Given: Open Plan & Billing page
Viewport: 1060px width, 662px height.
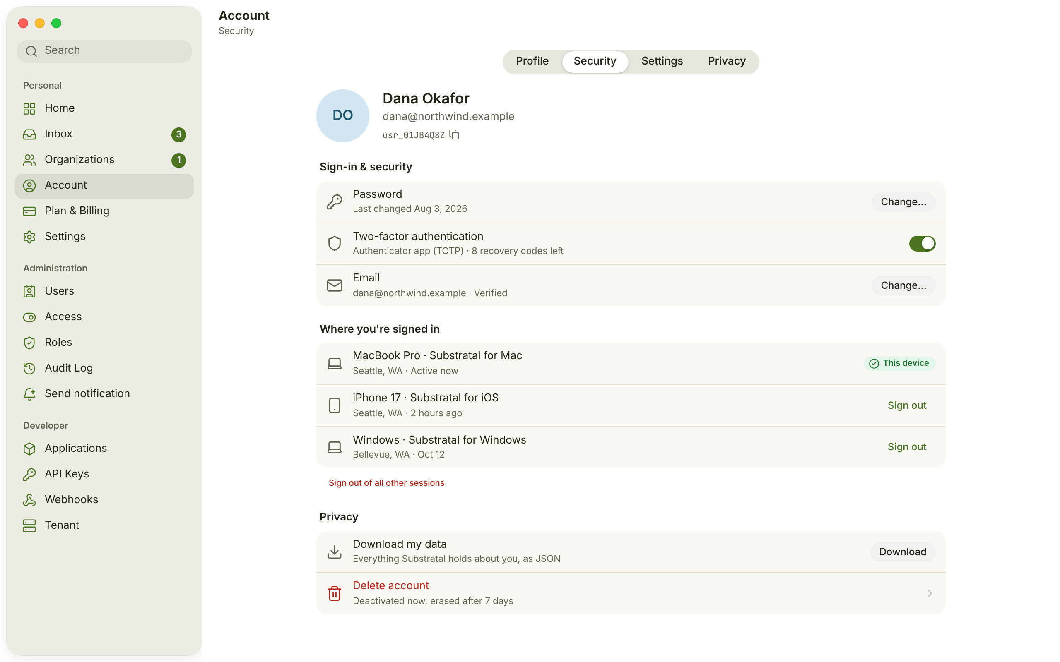Looking at the screenshot, I should click(104, 211).
